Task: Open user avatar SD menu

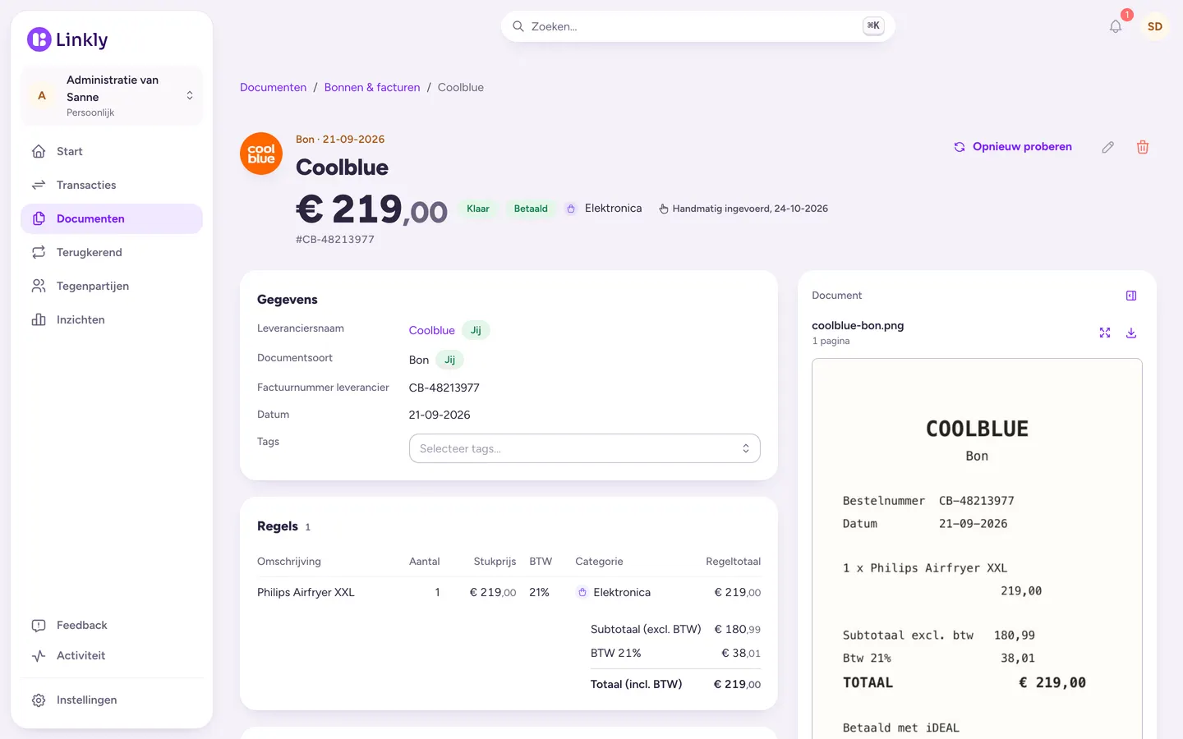Action: [x=1154, y=26]
